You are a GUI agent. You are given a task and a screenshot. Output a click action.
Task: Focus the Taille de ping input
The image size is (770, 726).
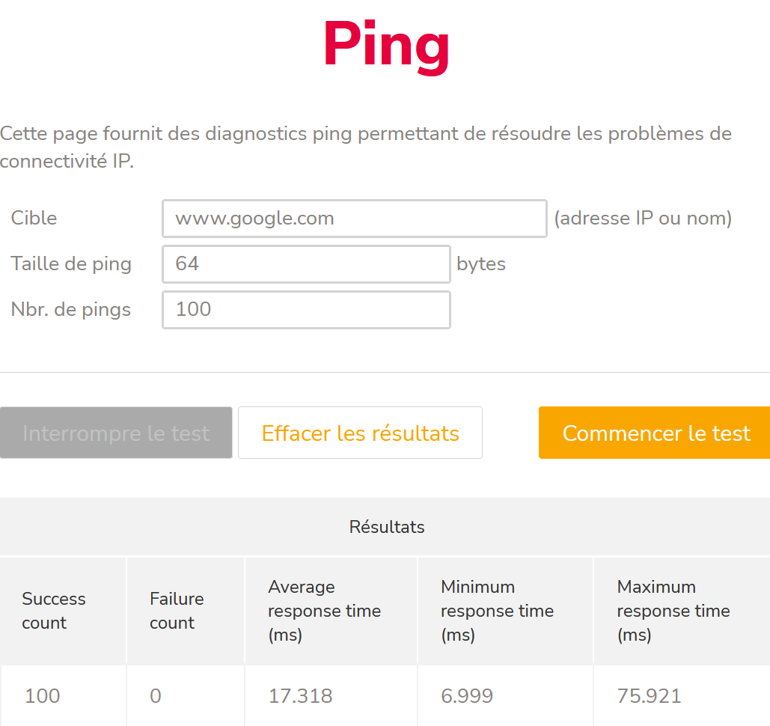[306, 264]
